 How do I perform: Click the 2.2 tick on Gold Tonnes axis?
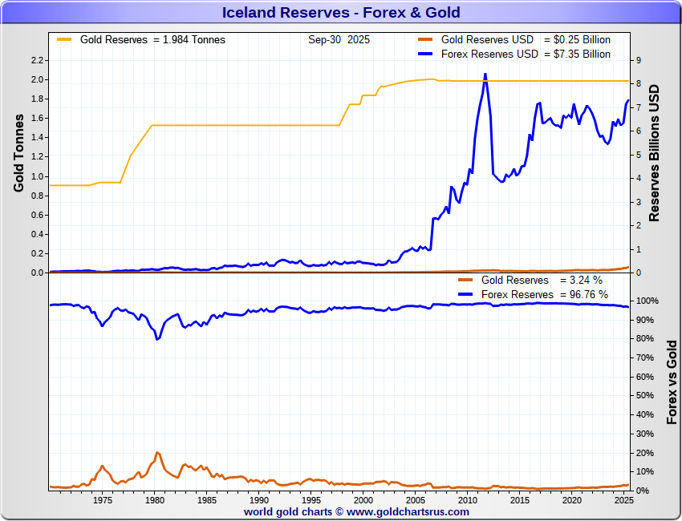[x=37, y=60]
